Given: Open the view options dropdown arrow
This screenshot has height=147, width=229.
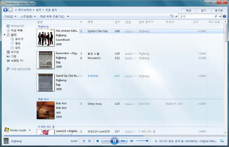Looking at the screenshot, I should click(x=176, y=16).
